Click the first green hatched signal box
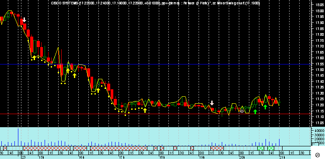The height and width of the screenshot is (159, 325). tap(261, 148)
